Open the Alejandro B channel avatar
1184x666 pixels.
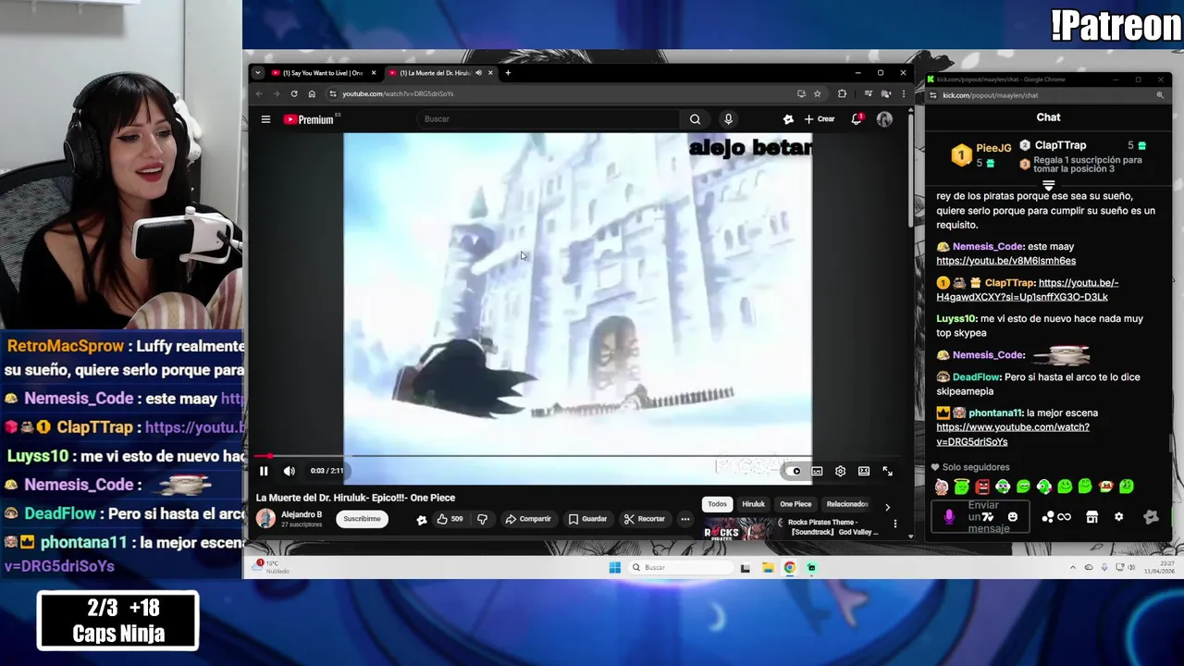point(265,519)
